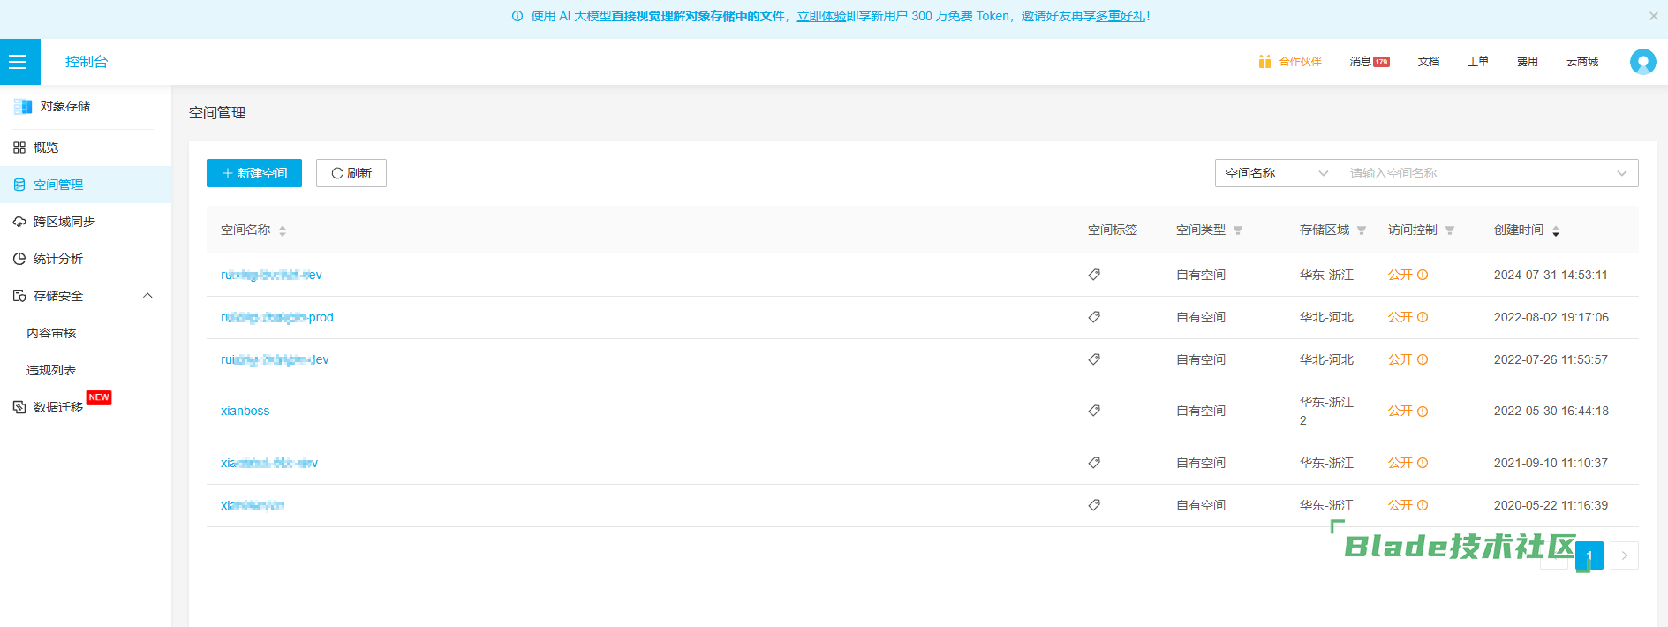Click the 新建空间 button
Image resolution: width=1668 pixels, height=627 pixels.
pos(254,173)
